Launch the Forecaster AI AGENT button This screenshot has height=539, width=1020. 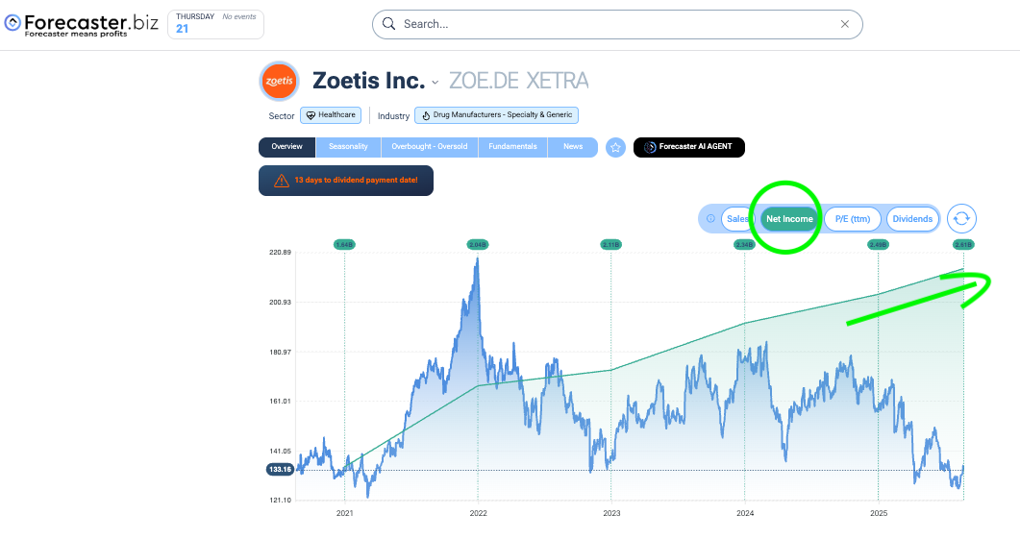[689, 147]
